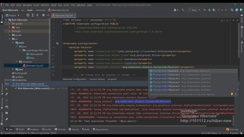Click the wrench icon in Run panel

pos(6,94)
